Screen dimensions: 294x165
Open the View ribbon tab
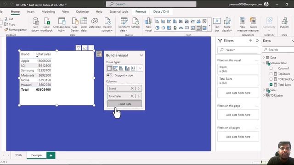point(65,11)
